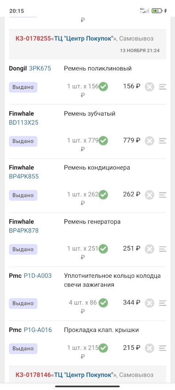The image size is (175, 390).
Task: Open hamburger menu for Finwhale BP4PK878 item
Action: (163, 249)
